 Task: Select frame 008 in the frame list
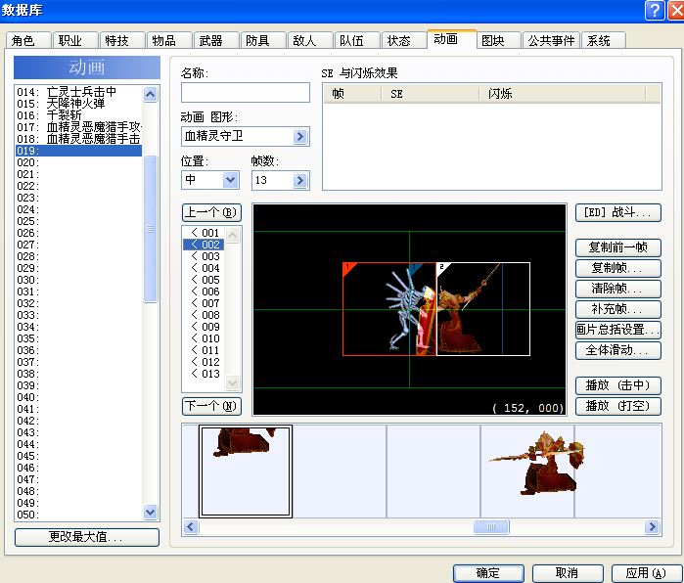pyautogui.click(x=205, y=315)
